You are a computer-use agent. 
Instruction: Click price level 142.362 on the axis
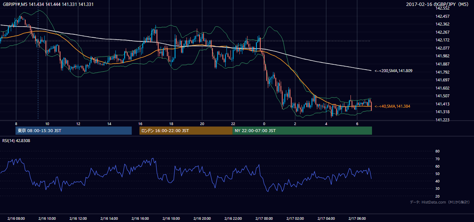(x=443, y=24)
